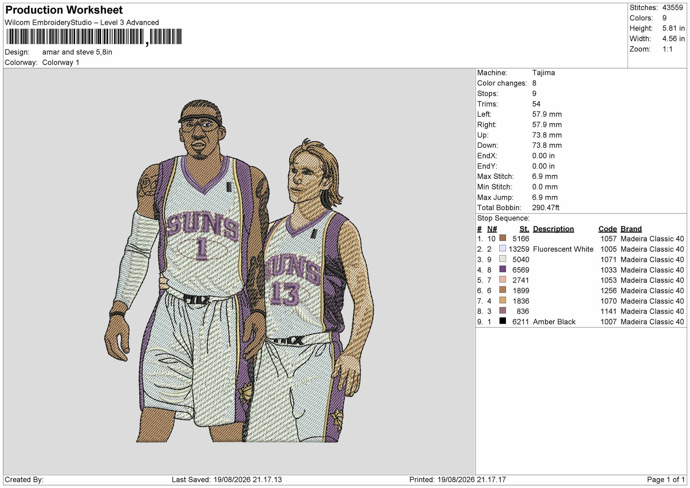The height and width of the screenshot is (488, 690).
Task: Click the "Right:" label
Action: coord(487,125)
